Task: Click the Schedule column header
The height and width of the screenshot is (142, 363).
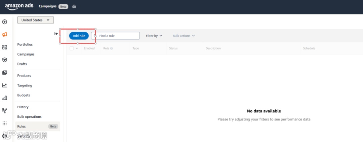Action: [x=309, y=48]
